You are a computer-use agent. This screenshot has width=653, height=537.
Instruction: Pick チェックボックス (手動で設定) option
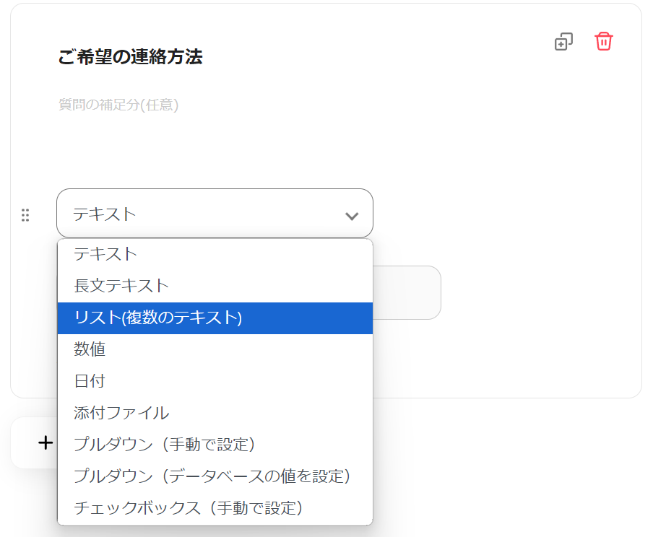tap(215, 508)
